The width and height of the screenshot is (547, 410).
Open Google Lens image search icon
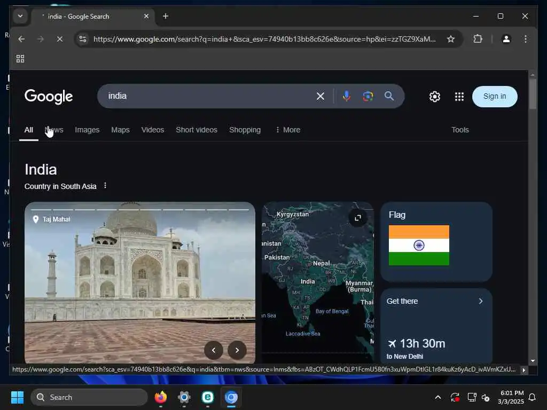pos(368,96)
